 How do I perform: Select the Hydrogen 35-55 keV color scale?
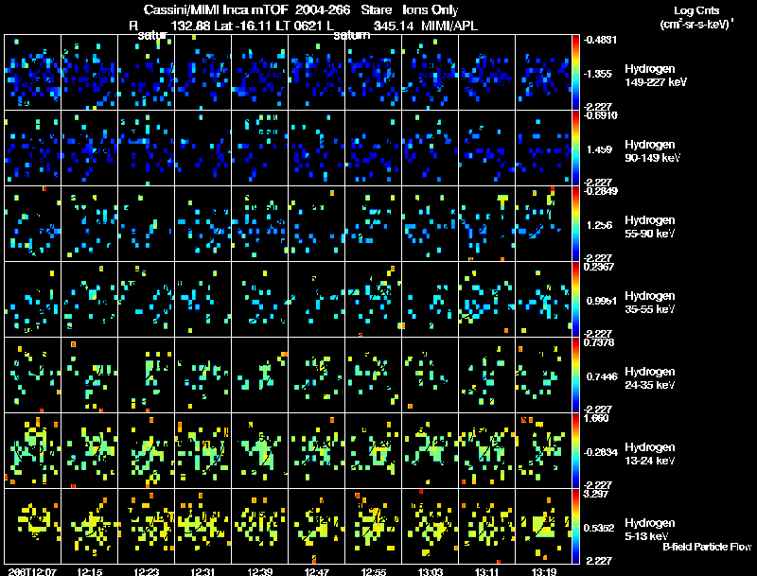pyautogui.click(x=575, y=300)
